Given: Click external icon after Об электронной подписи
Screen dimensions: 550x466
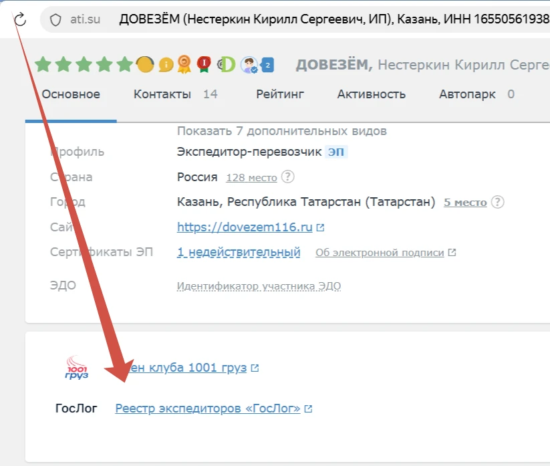Looking at the screenshot, I should (452, 252).
